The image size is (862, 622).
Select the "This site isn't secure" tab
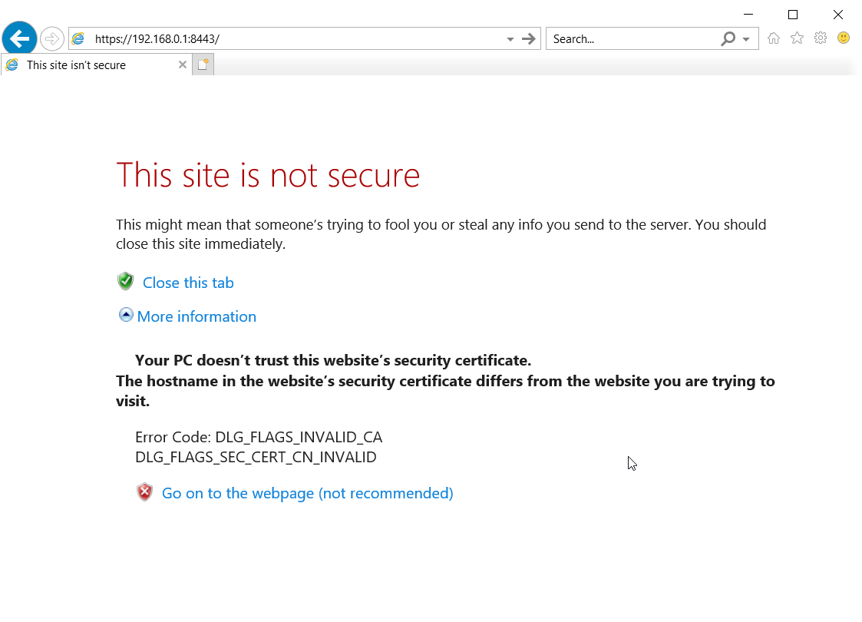coord(76,65)
